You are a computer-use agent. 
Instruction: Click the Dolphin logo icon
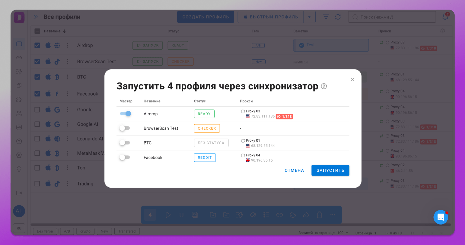coord(19,17)
